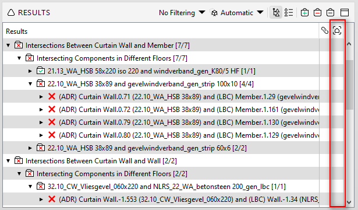Click the red minus collapse-all icon
The width and height of the screenshot is (358, 210).
click(317, 12)
